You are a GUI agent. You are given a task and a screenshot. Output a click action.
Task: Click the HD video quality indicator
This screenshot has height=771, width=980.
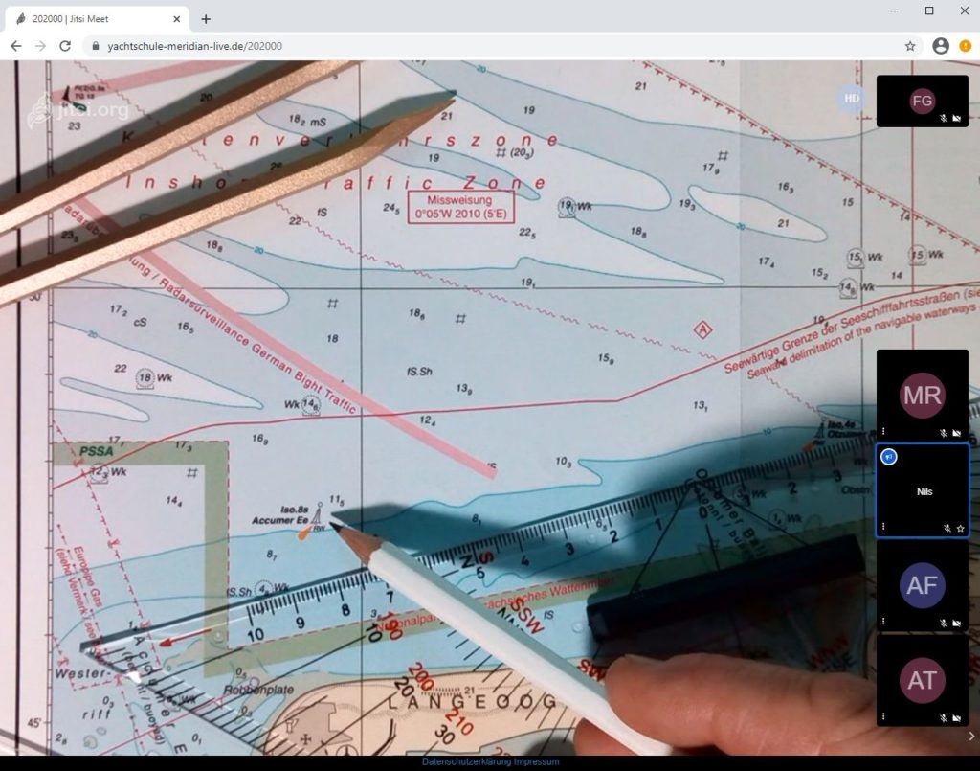851,99
